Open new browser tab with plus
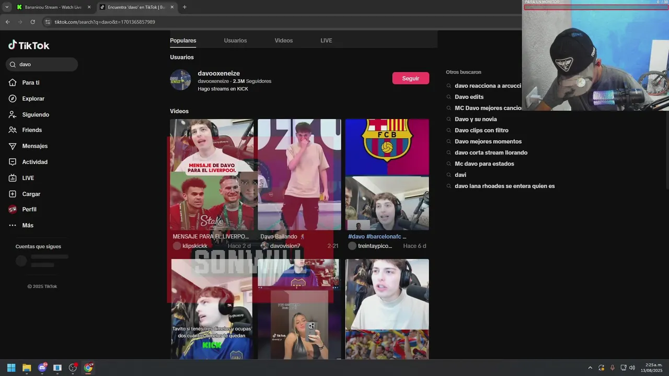This screenshot has height=376, width=669. coord(184,7)
